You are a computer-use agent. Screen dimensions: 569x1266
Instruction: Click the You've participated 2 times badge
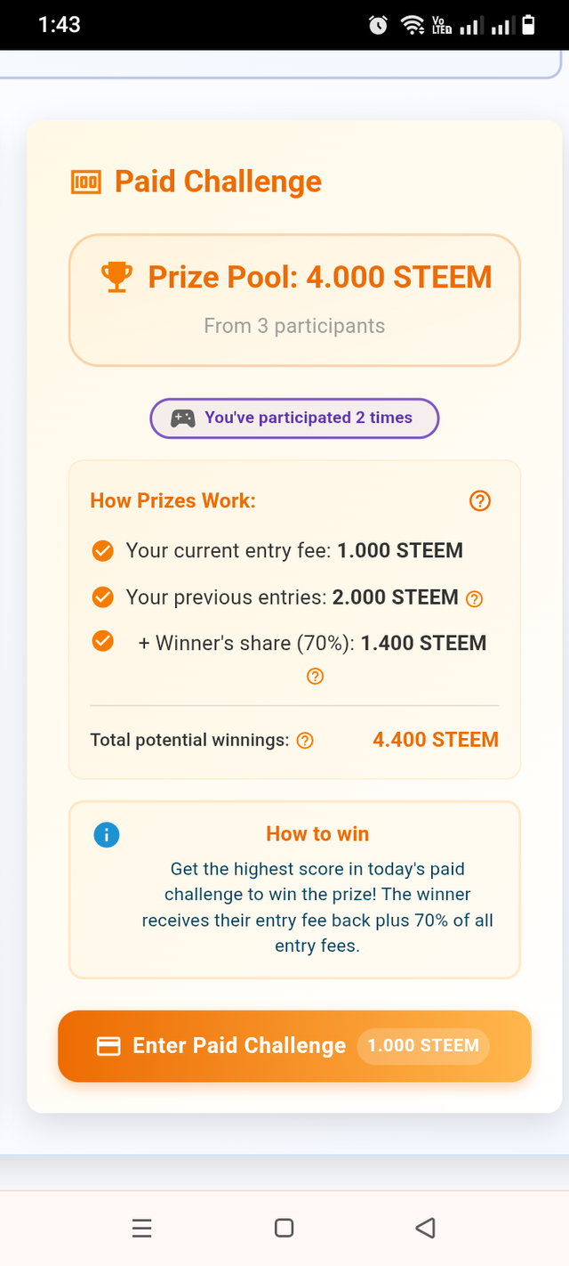[294, 418]
